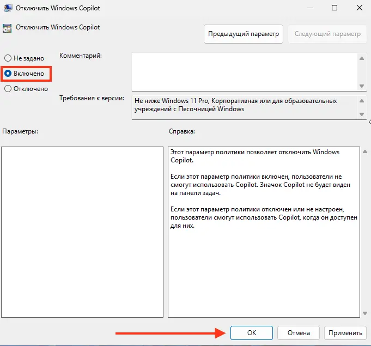The image size is (371, 346).
Task: Close the "Отключить Windows Copilot" dialog
Action: (x=360, y=8)
